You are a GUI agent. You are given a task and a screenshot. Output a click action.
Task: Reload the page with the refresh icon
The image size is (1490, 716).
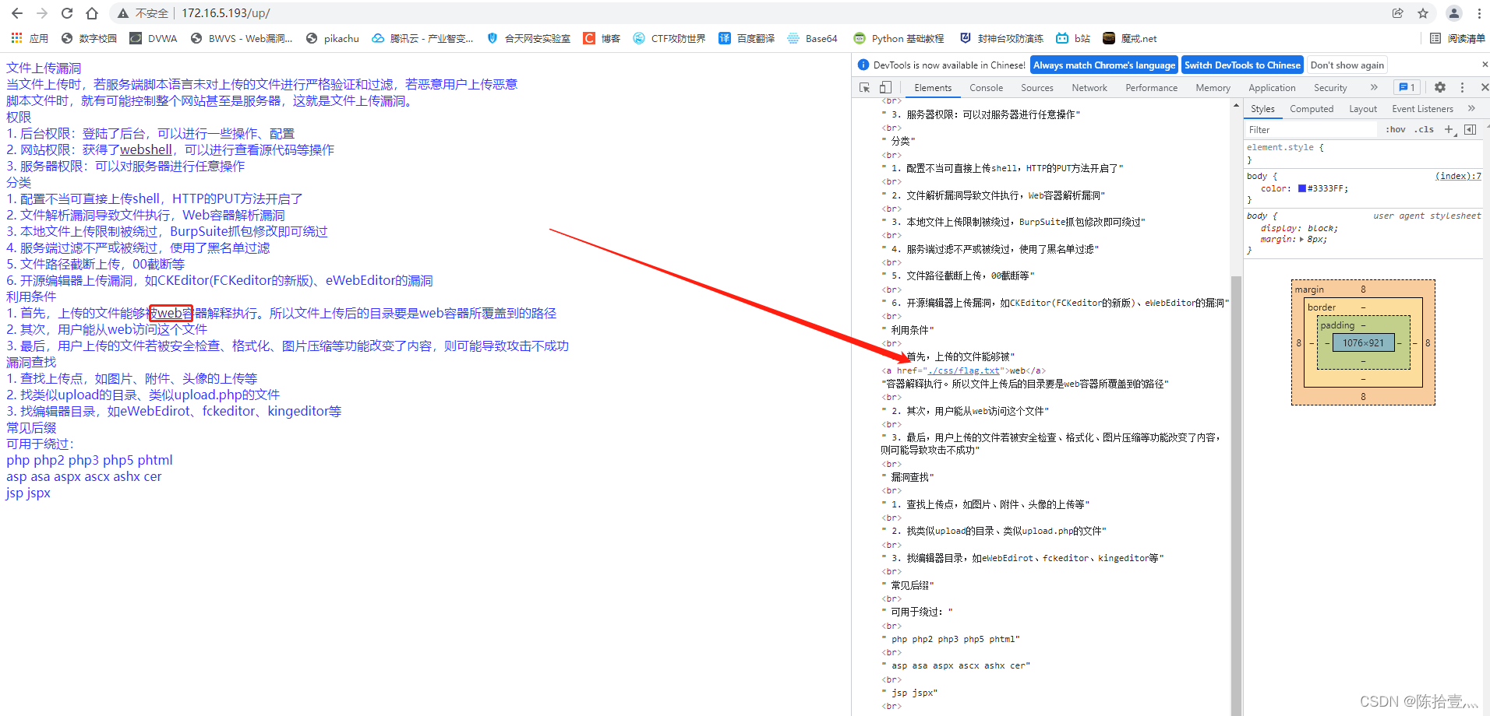tap(66, 13)
